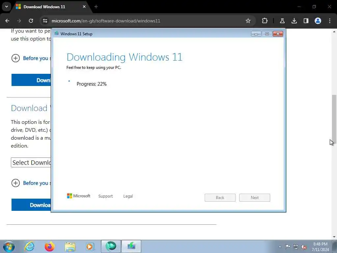Click the scrollbar up arrow on the page

(334, 32)
